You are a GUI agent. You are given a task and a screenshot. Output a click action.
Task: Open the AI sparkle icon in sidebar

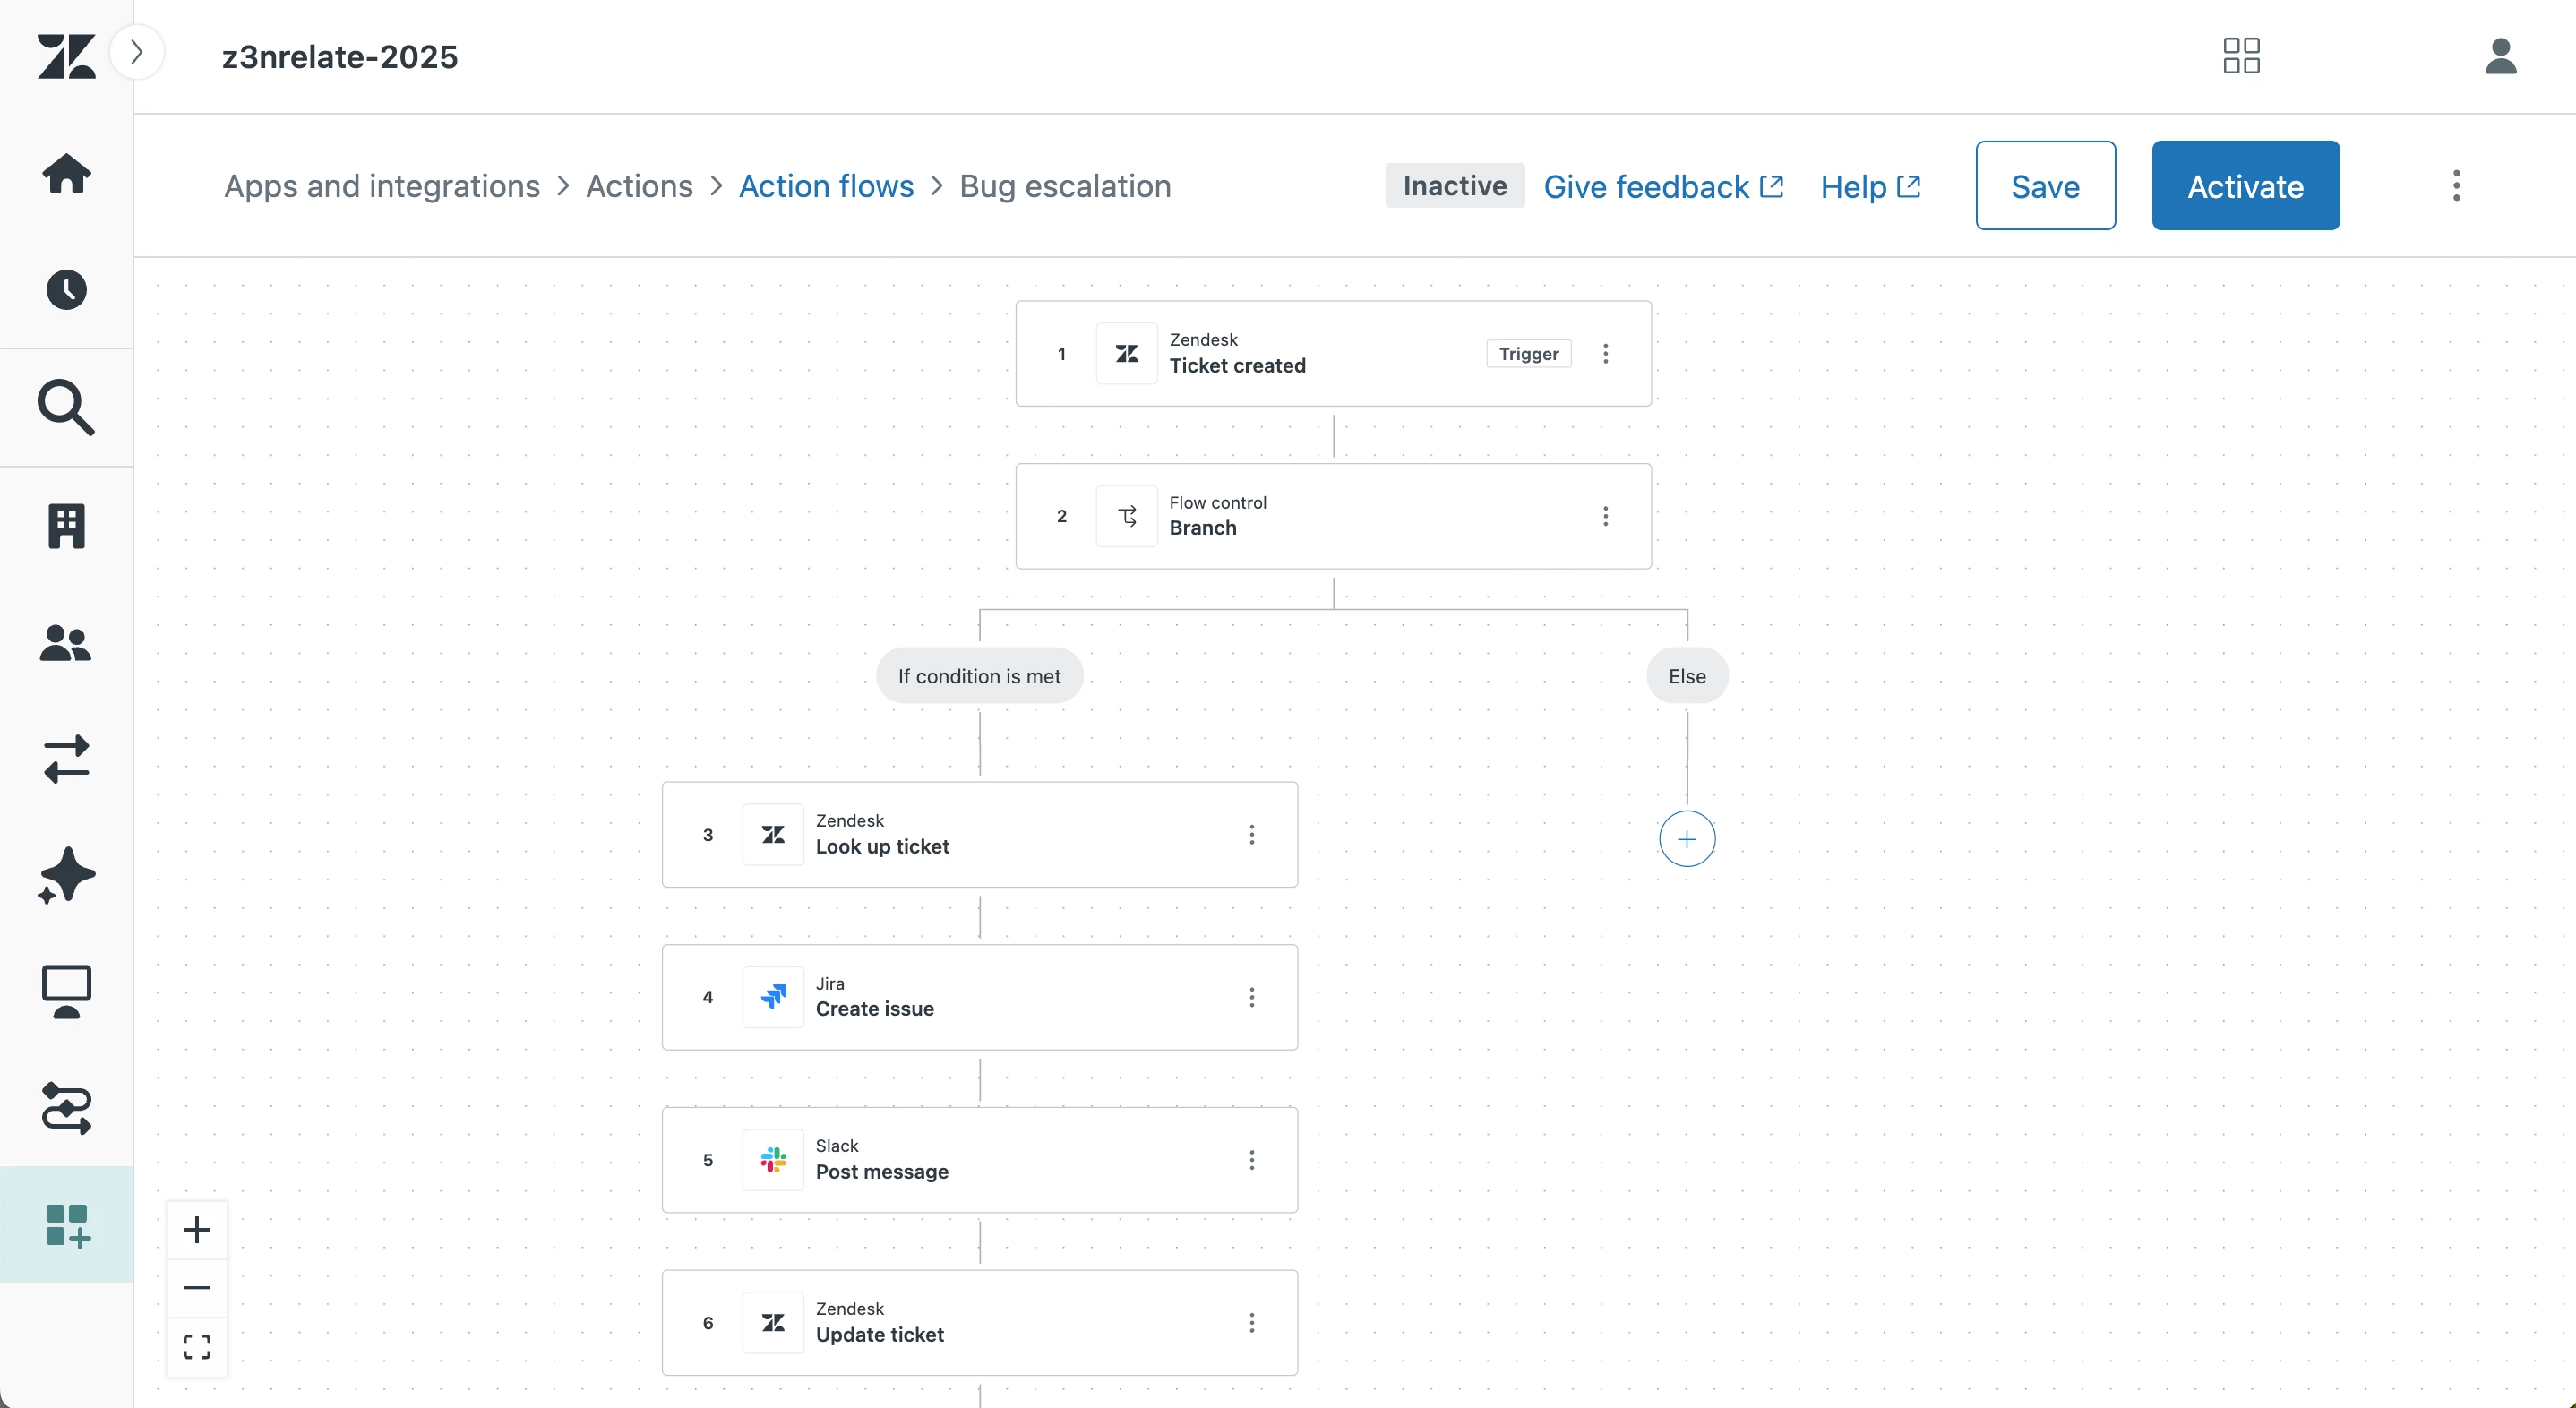[x=66, y=875]
